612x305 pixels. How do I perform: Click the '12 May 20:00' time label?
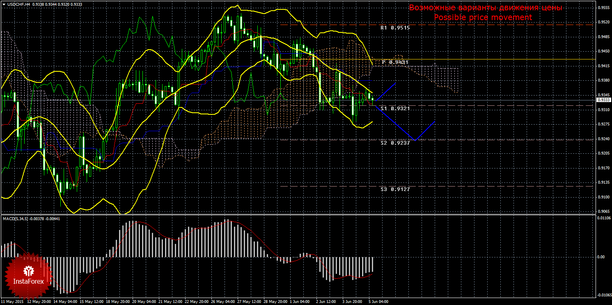coord(39,302)
